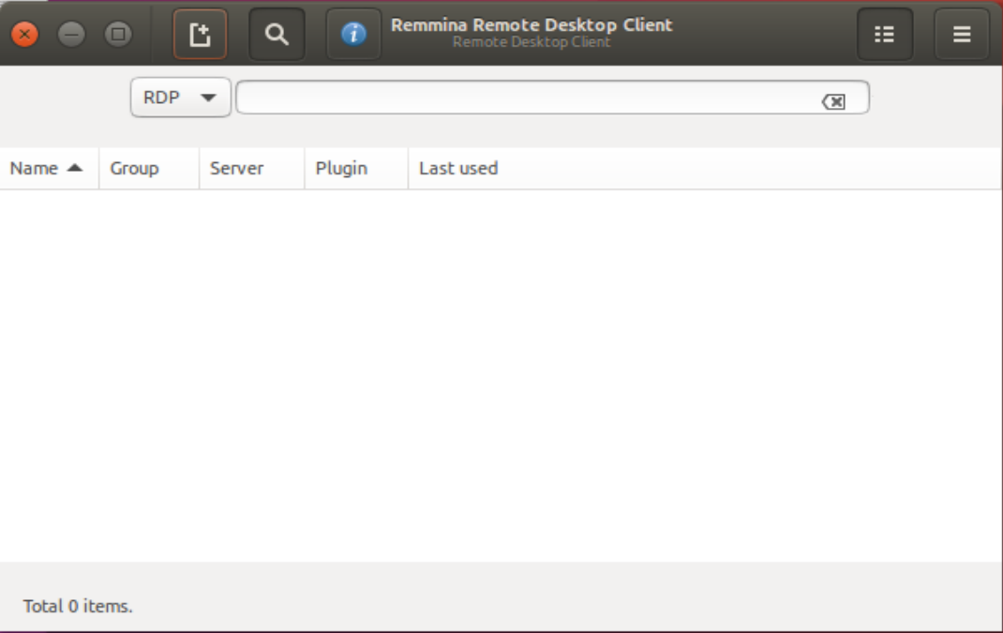Focus the quick connect address field
The width and height of the screenshot is (1003, 633).
point(525,98)
